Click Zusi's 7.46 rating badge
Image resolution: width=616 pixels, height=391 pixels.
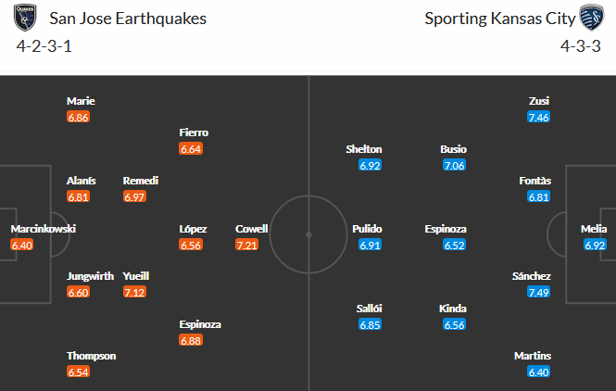(538, 117)
